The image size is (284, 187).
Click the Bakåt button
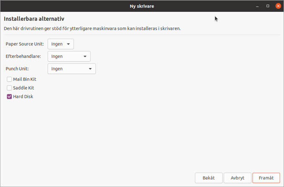coord(208,178)
